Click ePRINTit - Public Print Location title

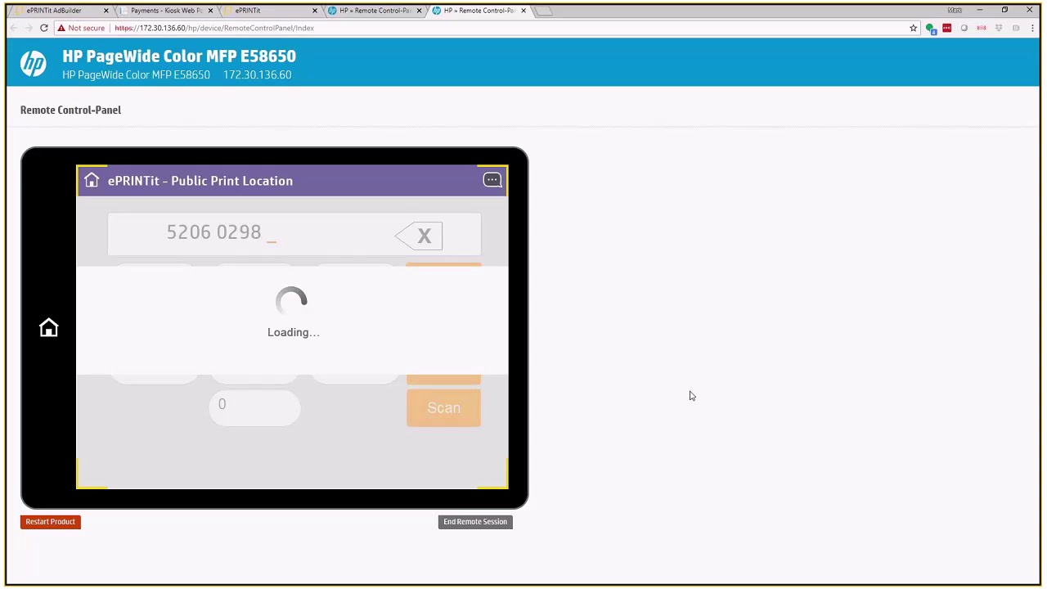pyautogui.click(x=200, y=181)
